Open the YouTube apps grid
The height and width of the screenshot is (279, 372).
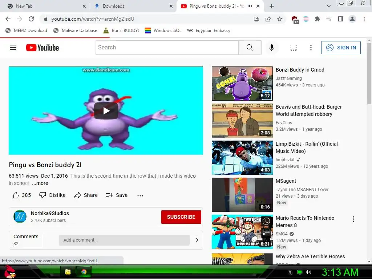(x=294, y=48)
